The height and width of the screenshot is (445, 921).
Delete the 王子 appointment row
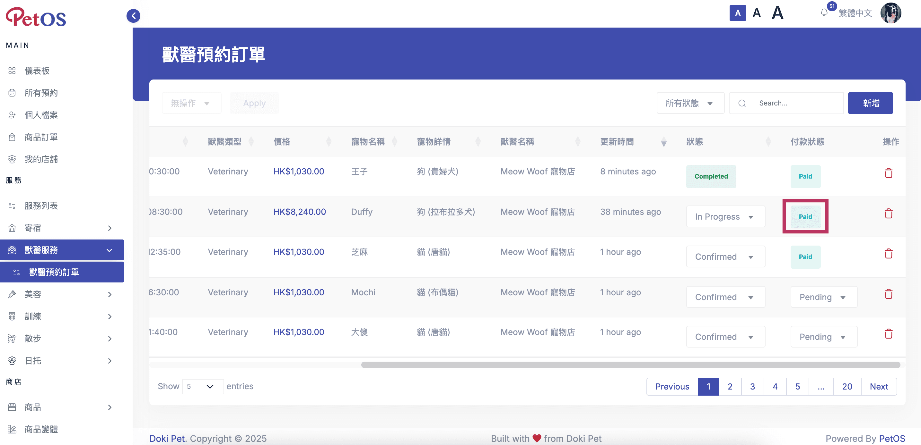pos(889,173)
